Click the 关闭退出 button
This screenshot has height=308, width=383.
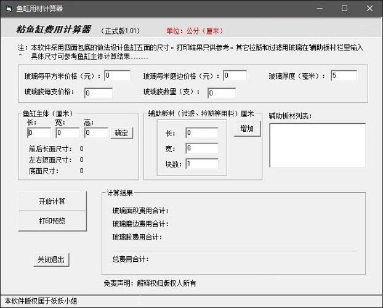51,259
